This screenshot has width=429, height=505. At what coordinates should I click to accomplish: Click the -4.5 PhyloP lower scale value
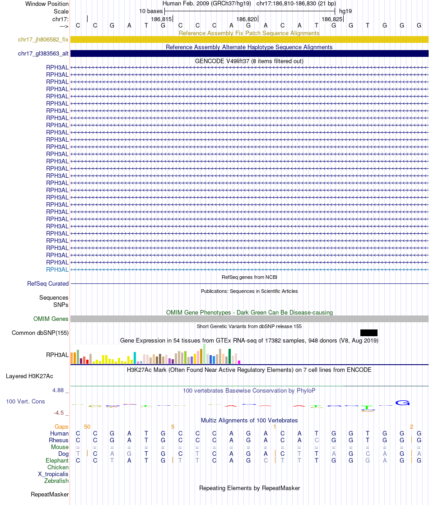[x=59, y=413]
